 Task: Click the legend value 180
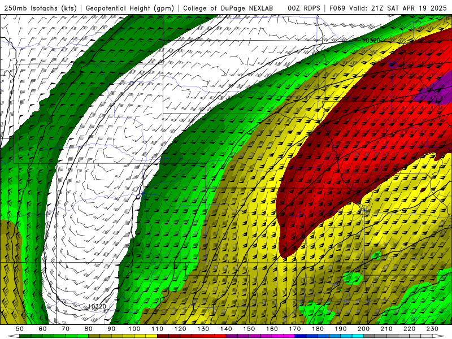[318, 329]
